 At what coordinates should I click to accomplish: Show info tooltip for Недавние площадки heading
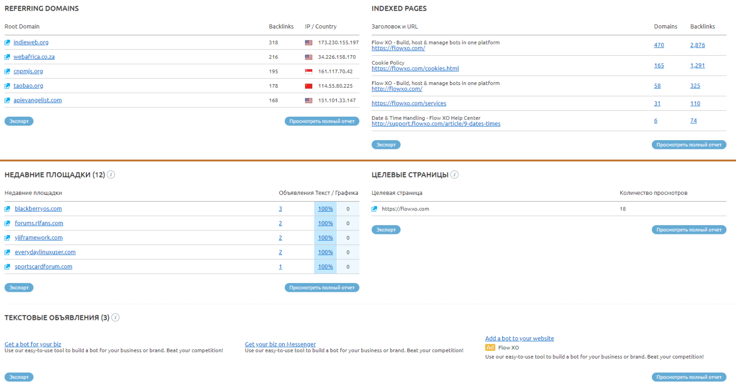pyautogui.click(x=111, y=175)
